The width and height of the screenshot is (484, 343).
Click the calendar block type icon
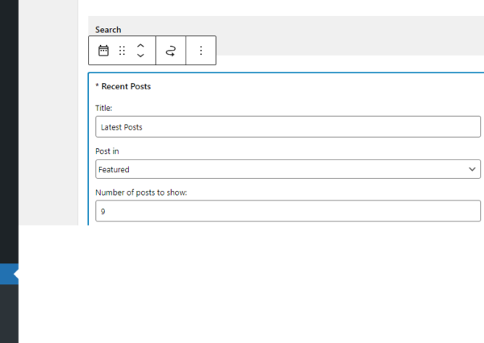pyautogui.click(x=103, y=51)
